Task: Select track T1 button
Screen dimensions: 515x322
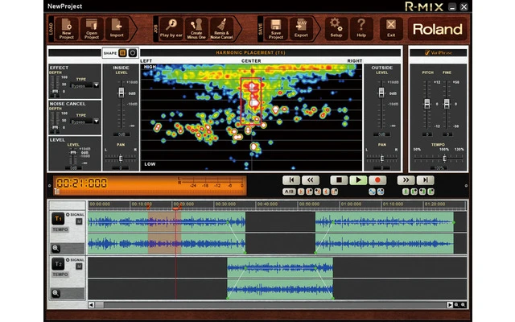Action: pos(58,218)
